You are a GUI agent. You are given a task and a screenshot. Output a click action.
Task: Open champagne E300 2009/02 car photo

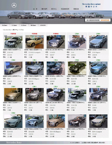(13, 68)
